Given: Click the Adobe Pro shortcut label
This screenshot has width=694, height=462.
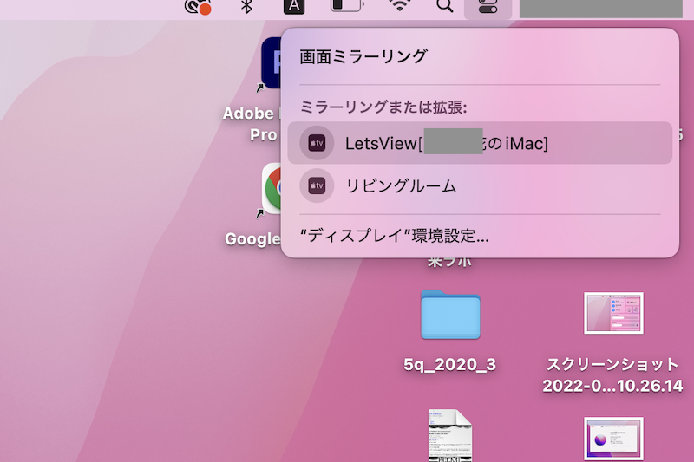Looking at the screenshot, I should [252, 124].
